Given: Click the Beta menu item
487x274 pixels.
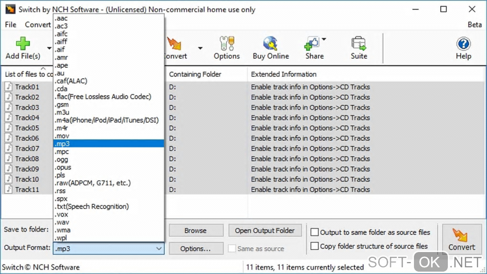Looking at the screenshot, I should (x=475, y=24).
